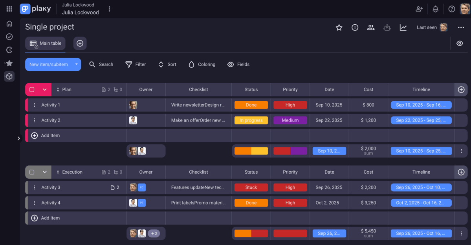The height and width of the screenshot is (245, 471).
Task: Star this board as favorite
Action: coord(339,27)
